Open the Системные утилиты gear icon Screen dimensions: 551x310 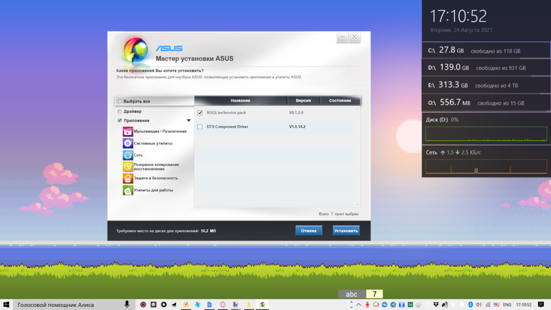click(128, 143)
